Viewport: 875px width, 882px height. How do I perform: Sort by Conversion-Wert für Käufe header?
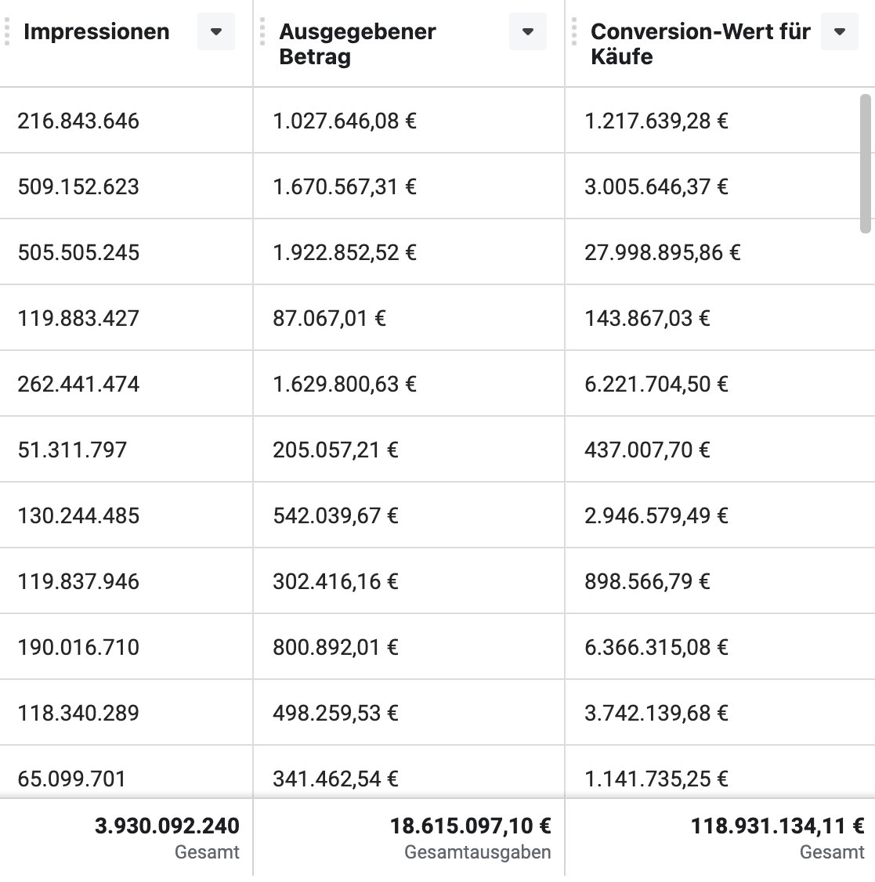pyautogui.click(x=700, y=44)
